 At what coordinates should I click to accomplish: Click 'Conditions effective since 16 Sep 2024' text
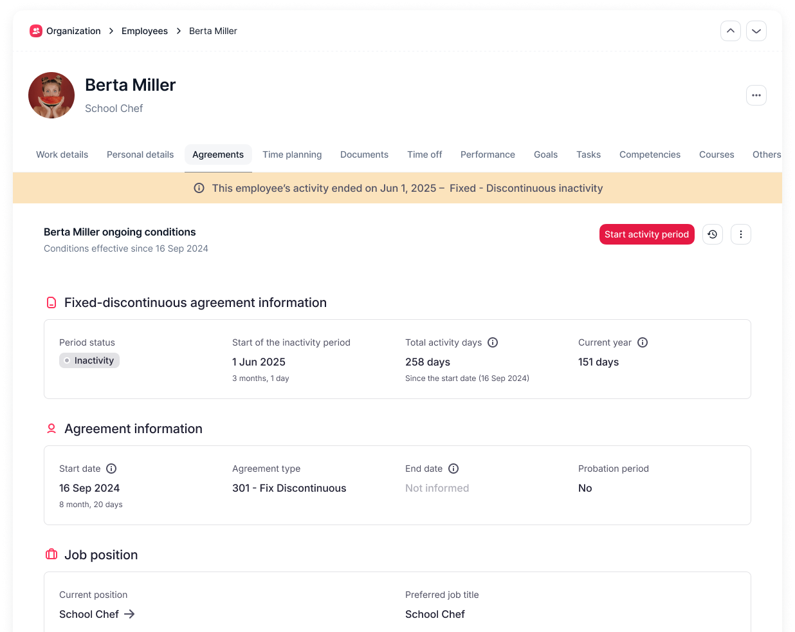pos(126,248)
